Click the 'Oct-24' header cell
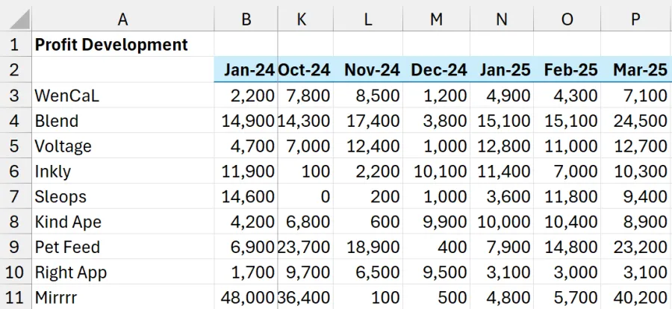The image size is (672, 309). [305, 69]
